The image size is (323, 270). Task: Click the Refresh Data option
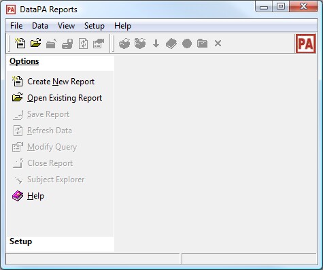pos(50,131)
